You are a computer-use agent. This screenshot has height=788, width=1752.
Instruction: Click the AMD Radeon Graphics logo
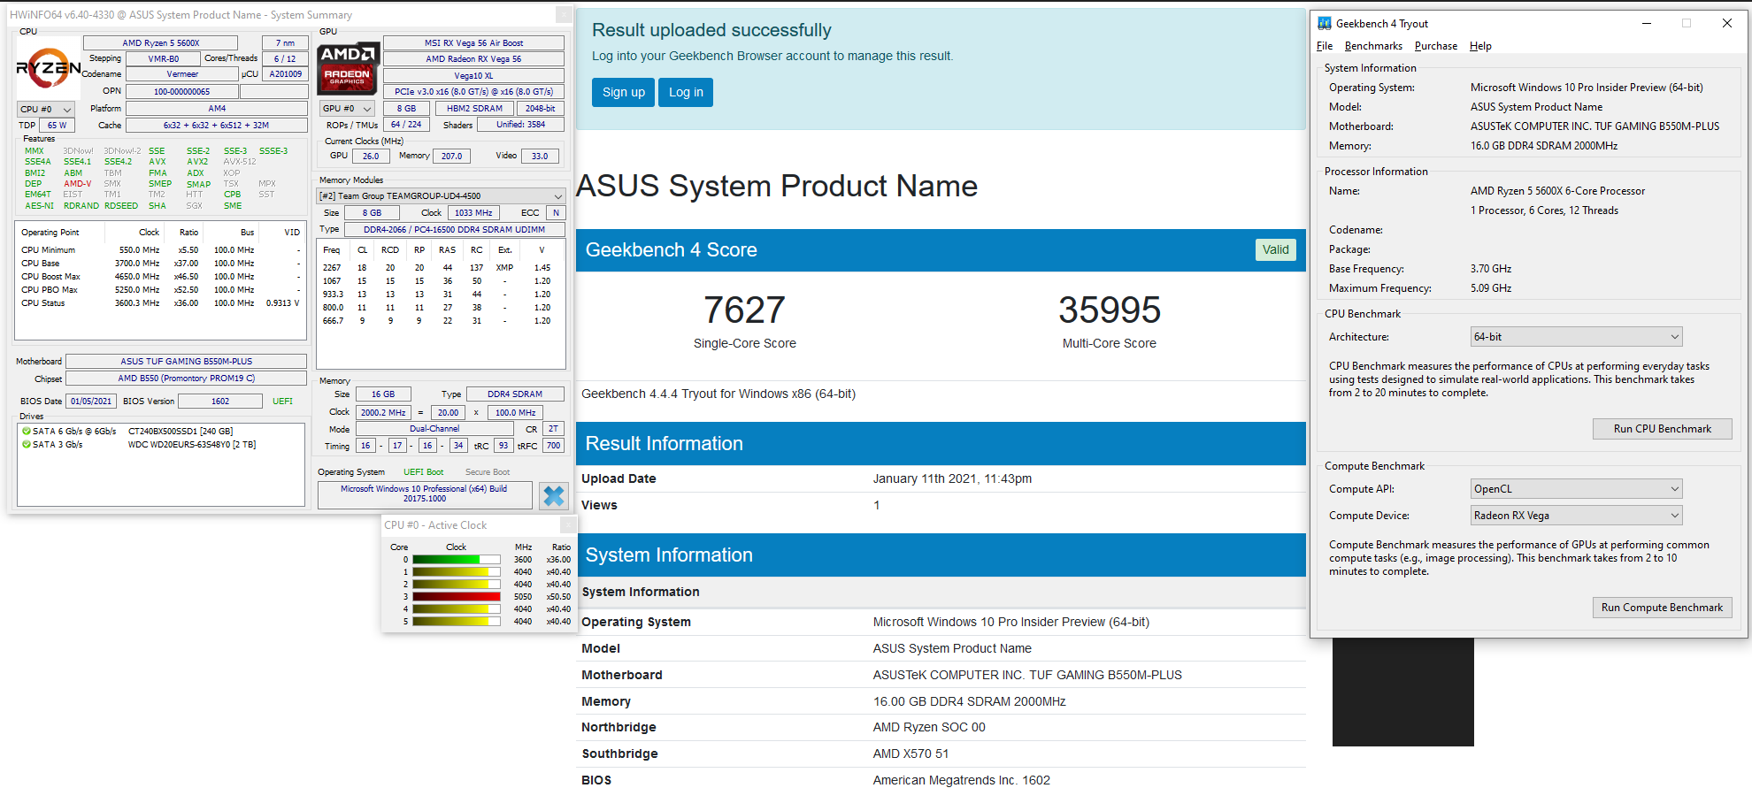pyautogui.click(x=349, y=68)
